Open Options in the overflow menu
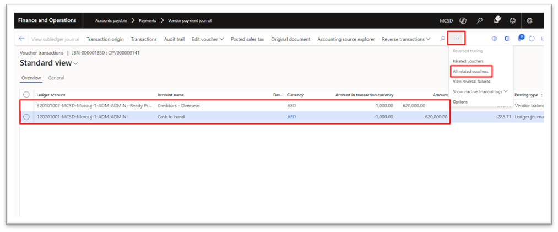 tap(460, 102)
